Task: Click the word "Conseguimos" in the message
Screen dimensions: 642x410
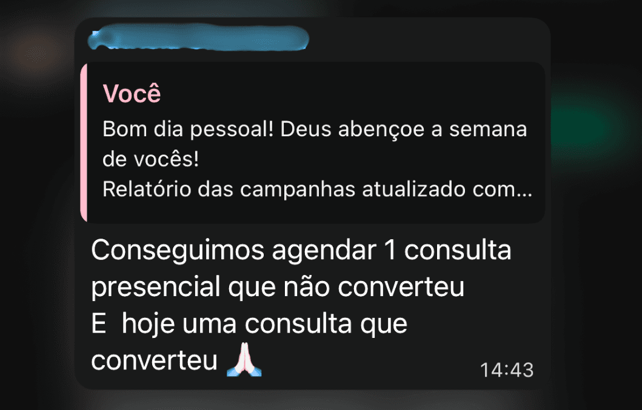Action: (x=178, y=250)
